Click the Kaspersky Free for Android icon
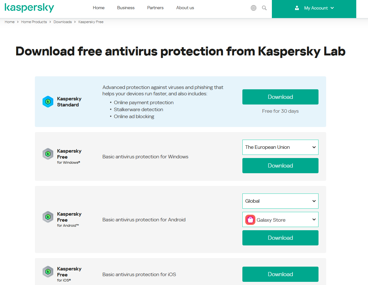 tap(48, 217)
